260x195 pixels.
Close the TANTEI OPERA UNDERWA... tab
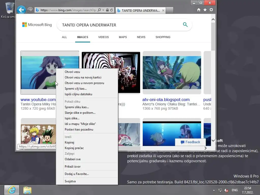coord(163,10)
